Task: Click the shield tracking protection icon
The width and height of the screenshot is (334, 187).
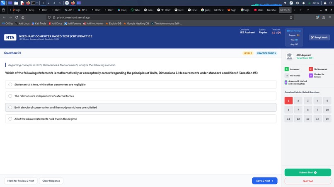Action: 49,17
